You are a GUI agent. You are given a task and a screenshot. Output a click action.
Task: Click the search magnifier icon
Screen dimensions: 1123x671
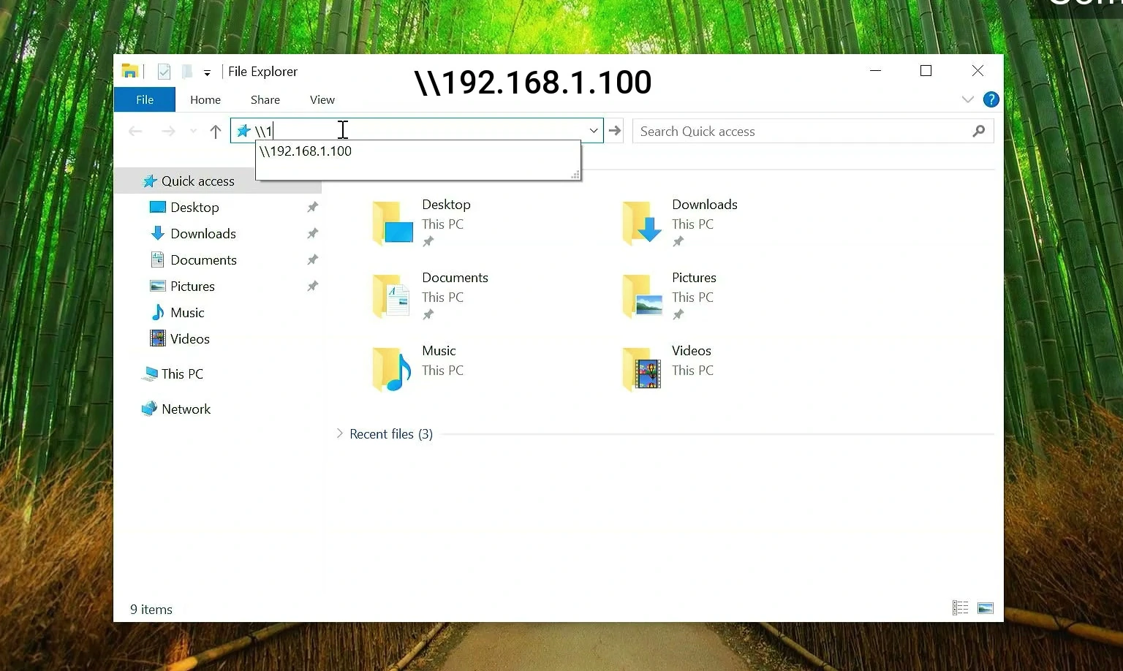[x=979, y=132]
